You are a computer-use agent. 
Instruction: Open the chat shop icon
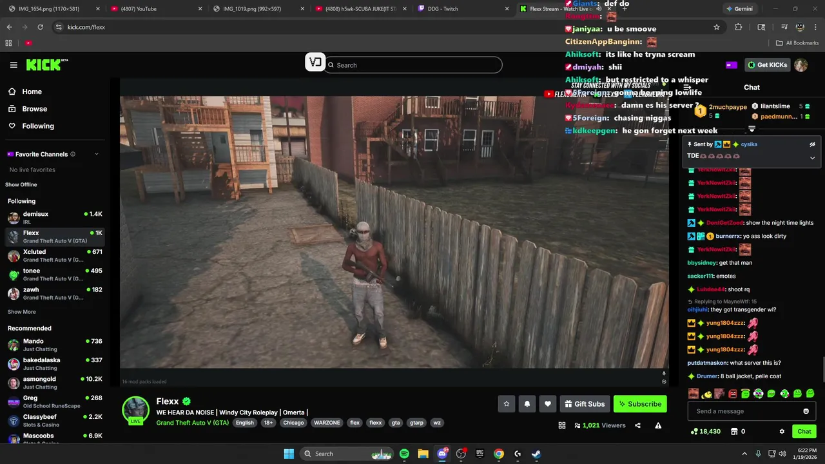point(734,431)
